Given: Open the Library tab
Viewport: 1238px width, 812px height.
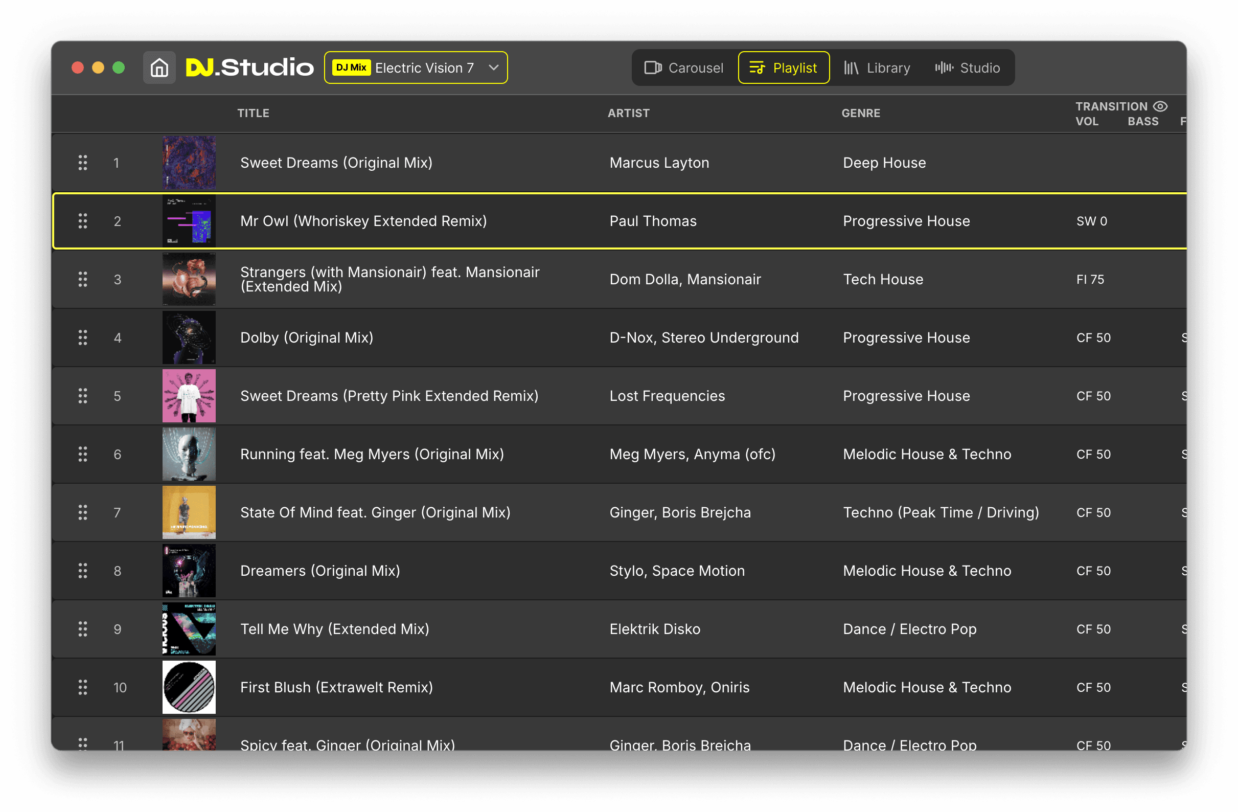Looking at the screenshot, I should pos(877,67).
